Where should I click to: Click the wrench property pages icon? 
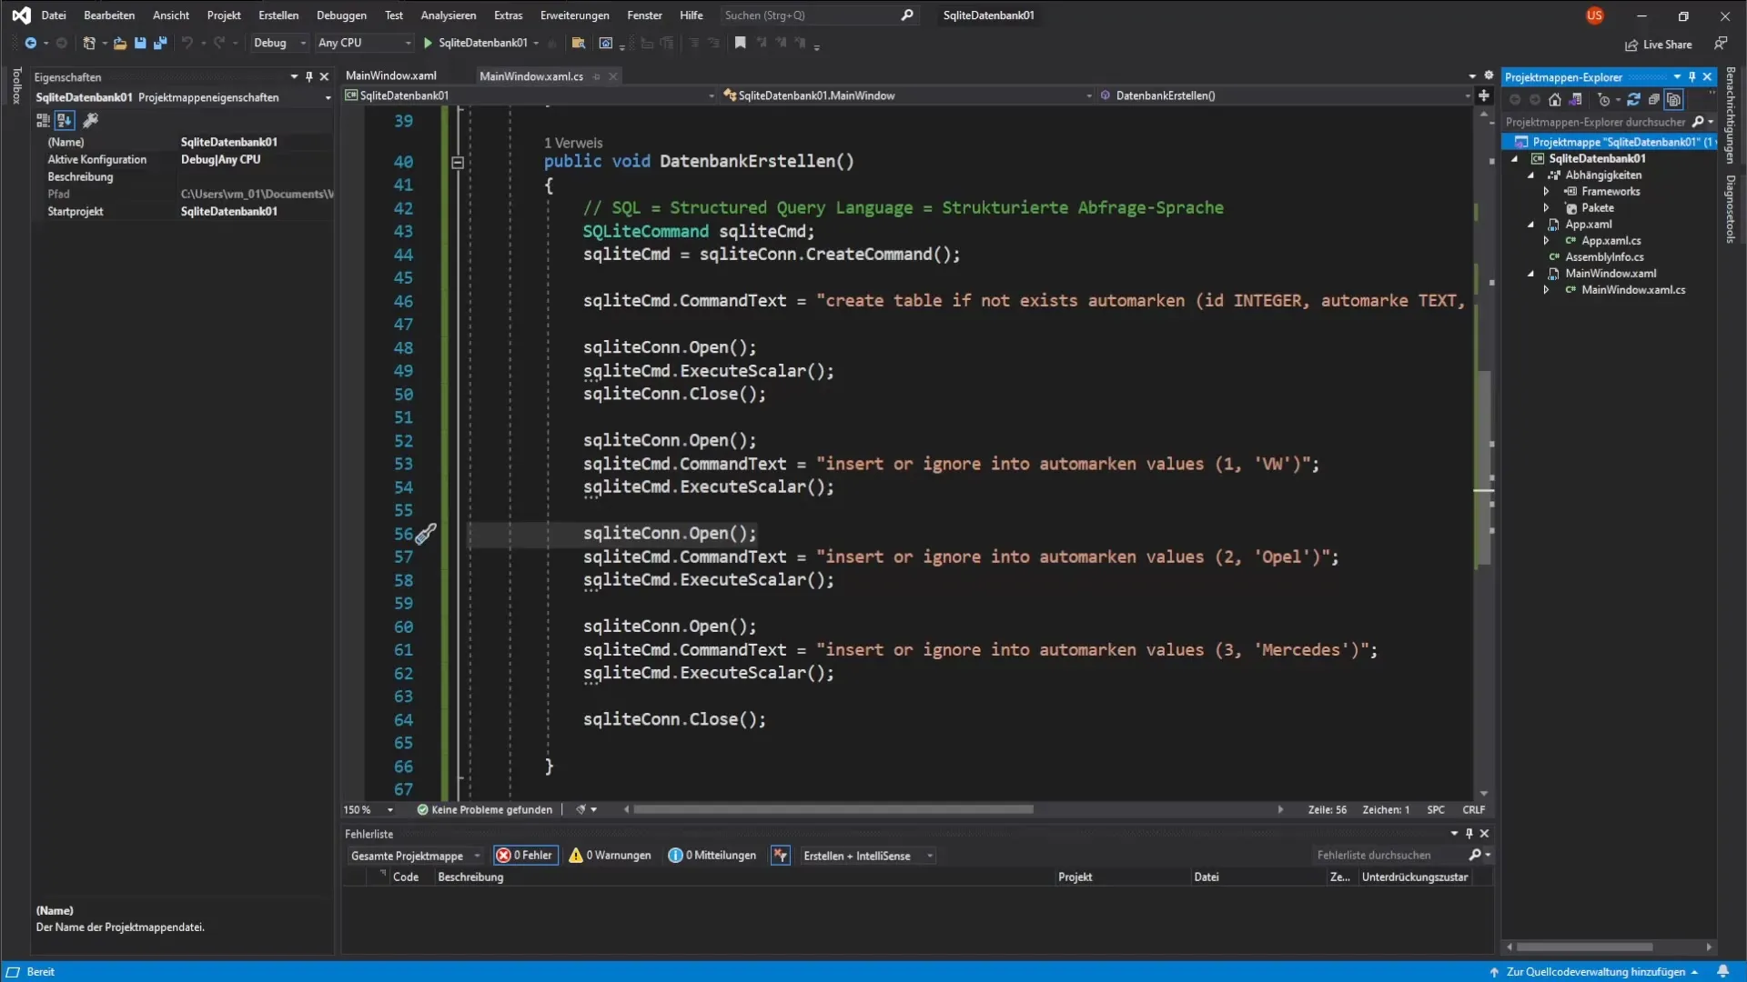90,120
